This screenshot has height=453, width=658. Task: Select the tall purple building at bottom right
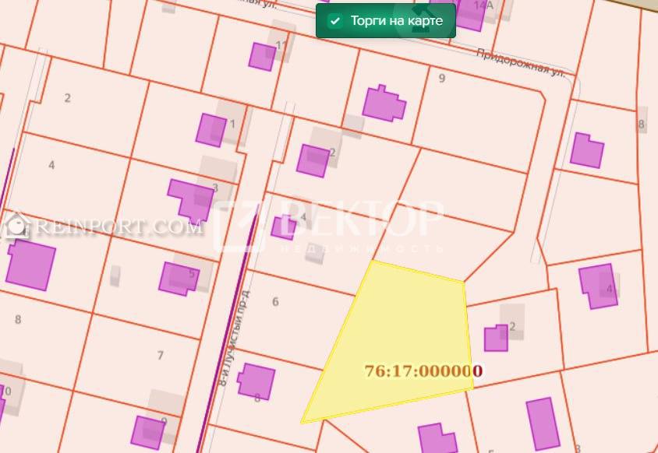tap(543, 423)
